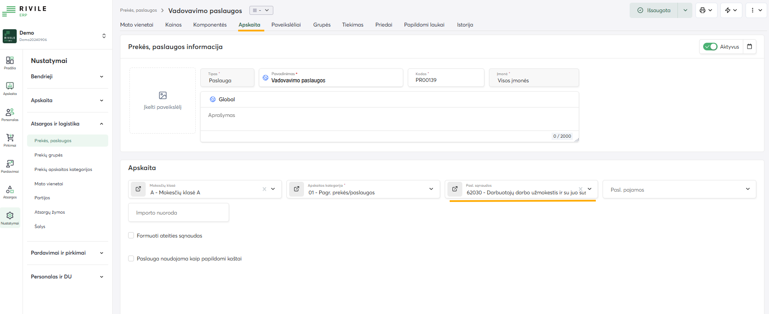Open Prekių grupės settings link

pyautogui.click(x=49, y=155)
